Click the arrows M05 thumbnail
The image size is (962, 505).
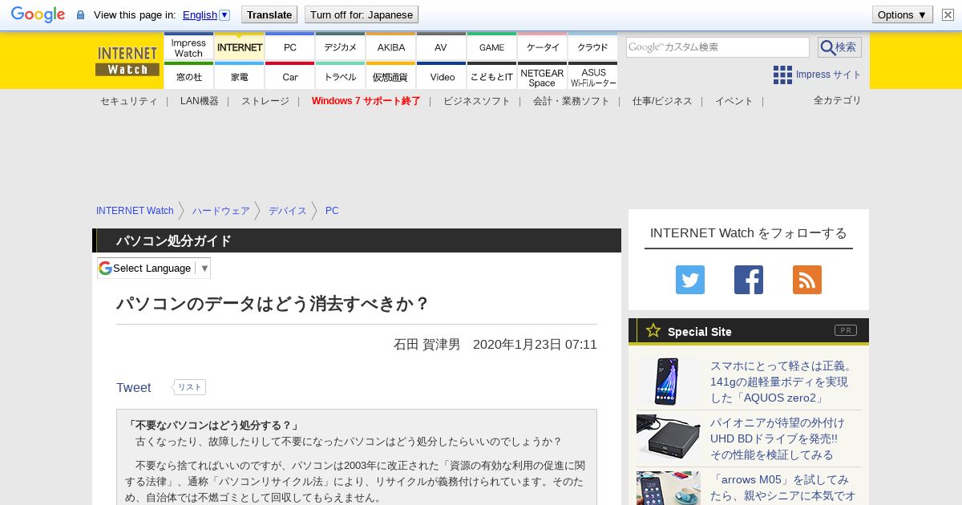(669, 488)
